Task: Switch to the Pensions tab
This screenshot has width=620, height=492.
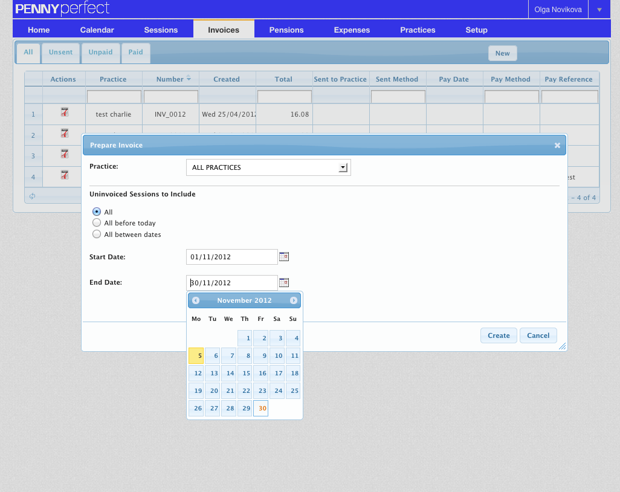Action: click(286, 30)
